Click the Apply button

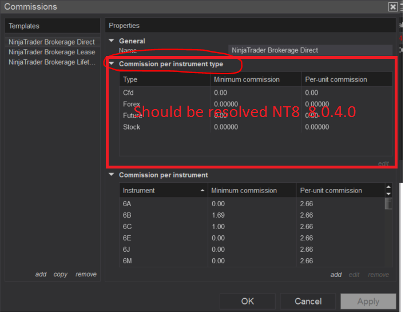pos(368,301)
